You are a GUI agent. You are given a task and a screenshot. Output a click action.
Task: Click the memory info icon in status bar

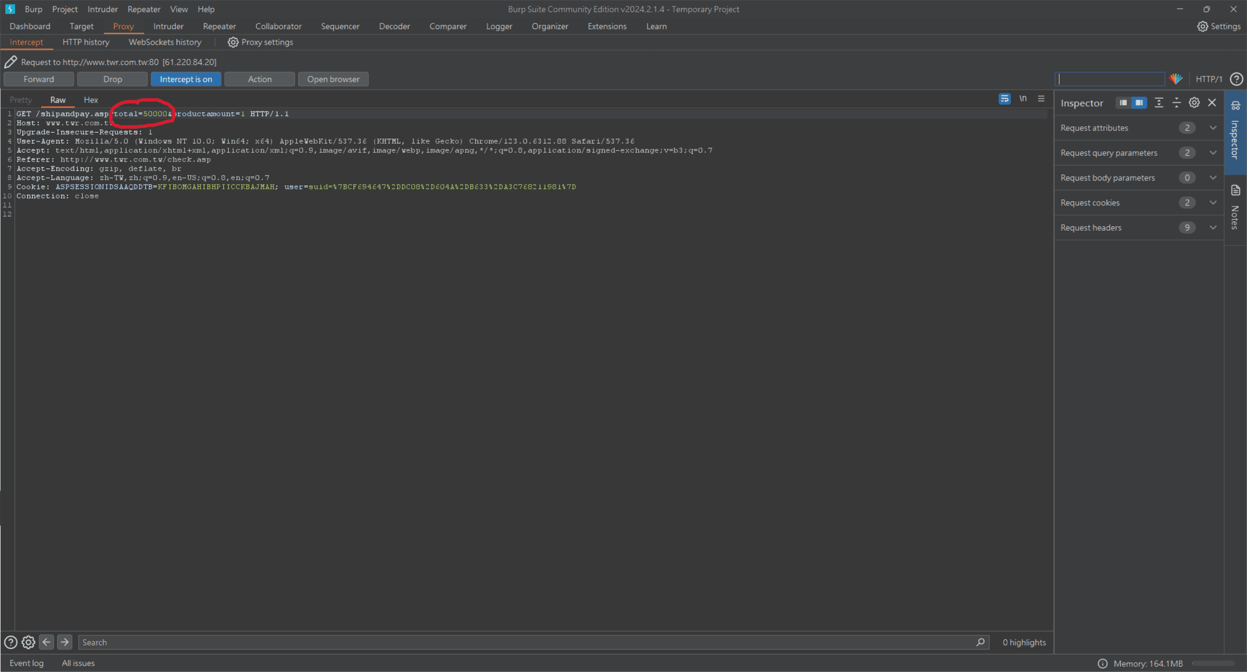[1103, 663]
